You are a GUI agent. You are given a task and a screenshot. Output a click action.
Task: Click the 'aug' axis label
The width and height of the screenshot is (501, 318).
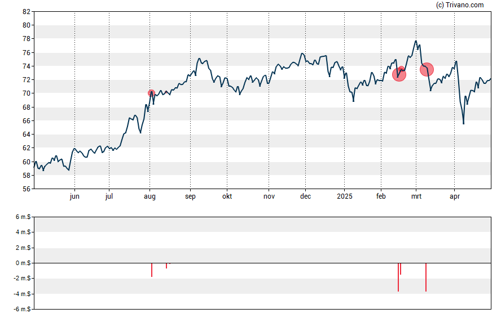[150, 196]
